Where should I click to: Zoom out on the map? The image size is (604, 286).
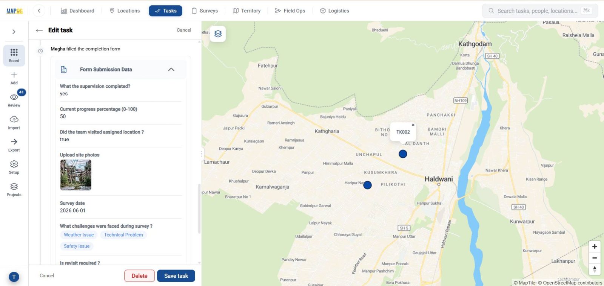click(x=595, y=258)
